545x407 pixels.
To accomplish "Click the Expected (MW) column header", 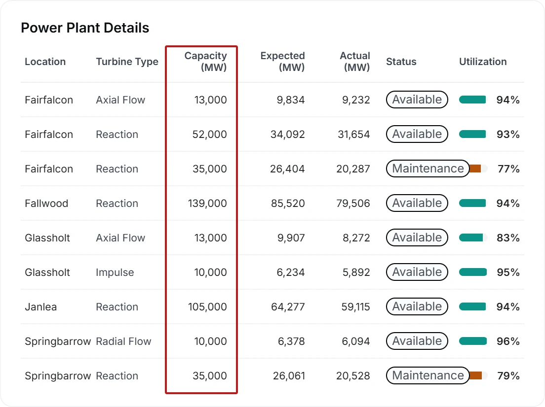I will coord(282,62).
